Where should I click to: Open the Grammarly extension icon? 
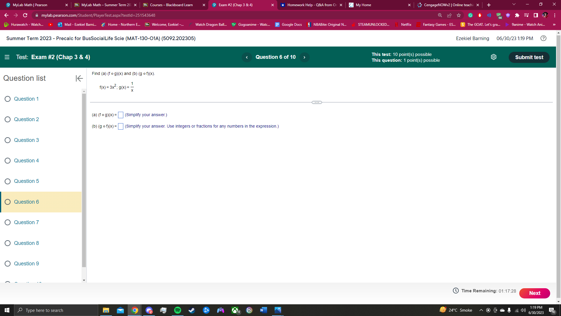click(470, 15)
